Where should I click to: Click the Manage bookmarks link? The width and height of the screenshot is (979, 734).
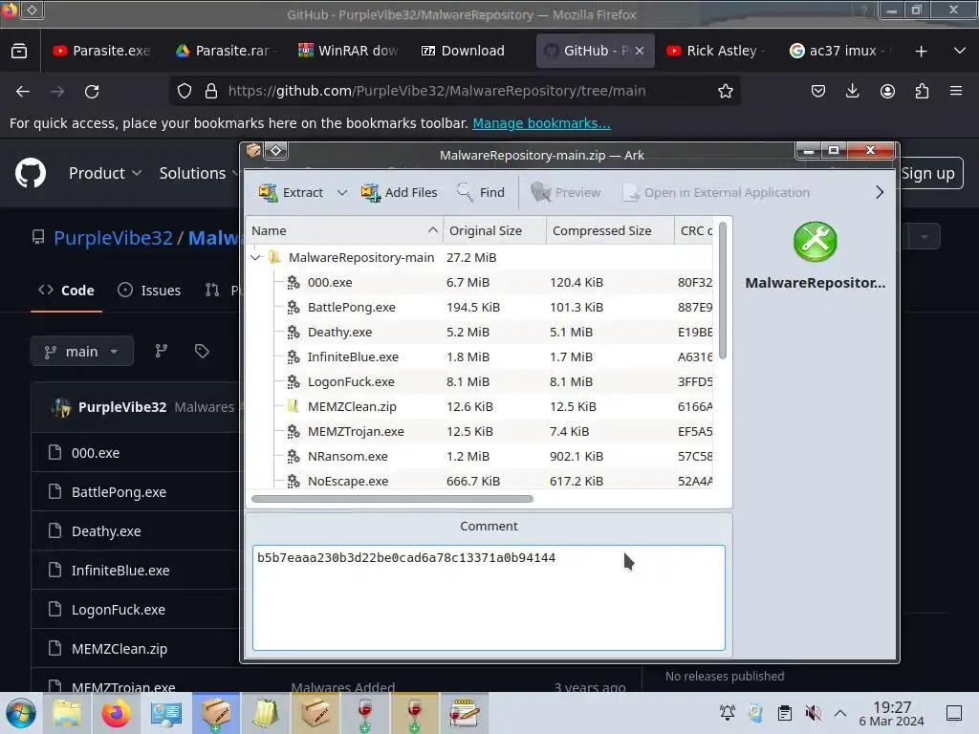click(541, 123)
